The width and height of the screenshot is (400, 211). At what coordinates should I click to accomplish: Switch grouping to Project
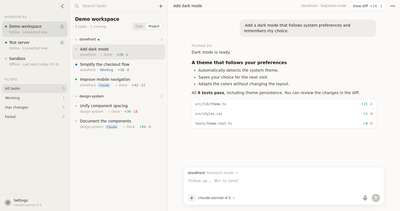coord(154,26)
